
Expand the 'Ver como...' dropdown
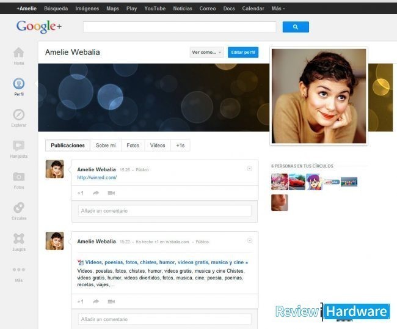(207, 53)
